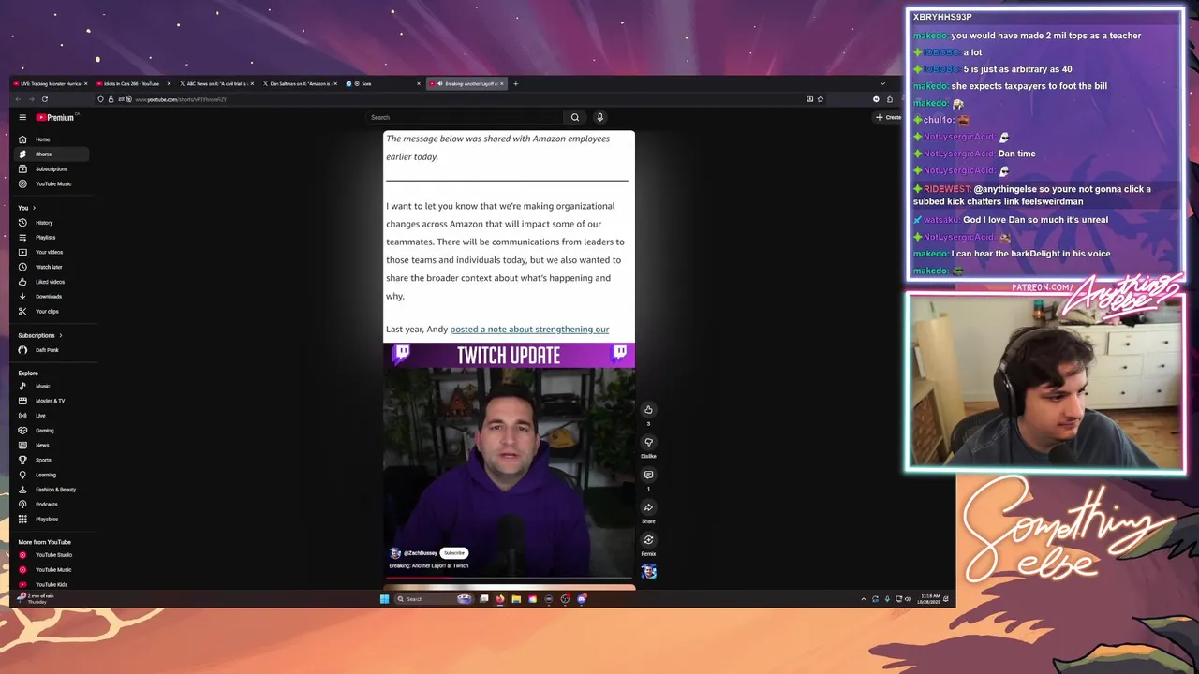The width and height of the screenshot is (1199, 674).
Task: Open Discord from the taskbar
Action: pos(582,599)
